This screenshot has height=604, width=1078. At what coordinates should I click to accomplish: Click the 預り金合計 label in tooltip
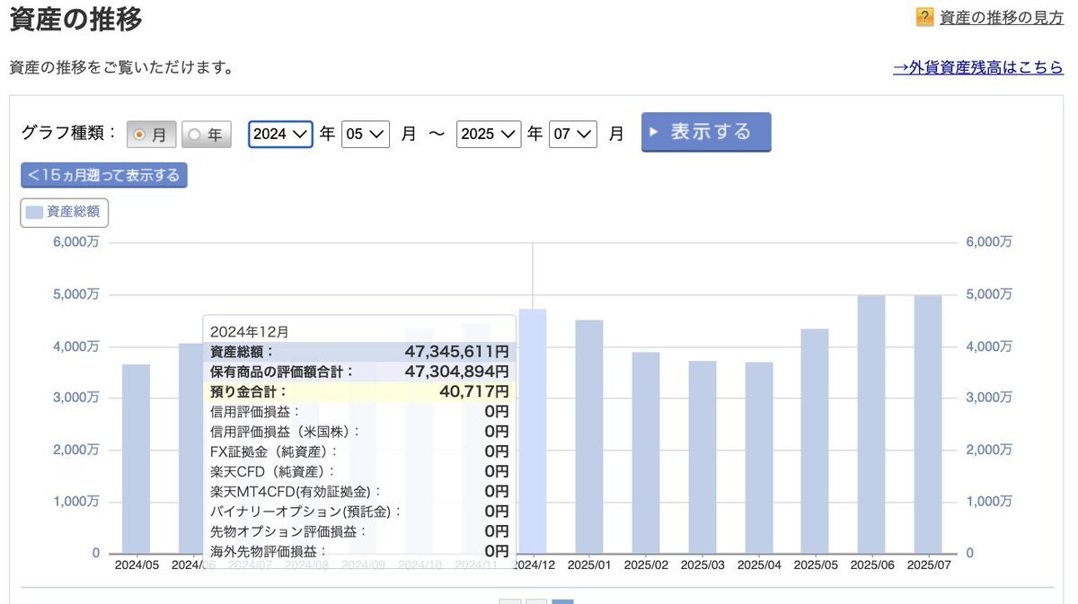pos(249,391)
